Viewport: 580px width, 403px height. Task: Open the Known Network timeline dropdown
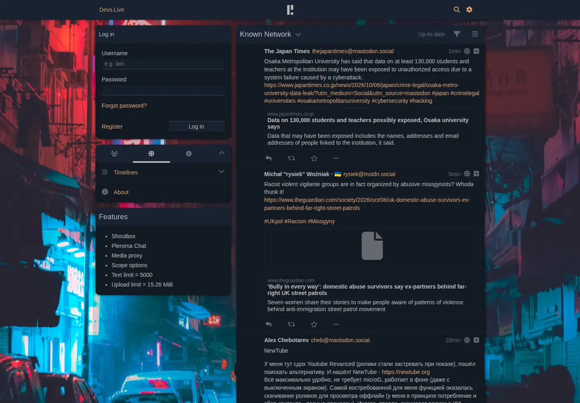tap(270, 34)
